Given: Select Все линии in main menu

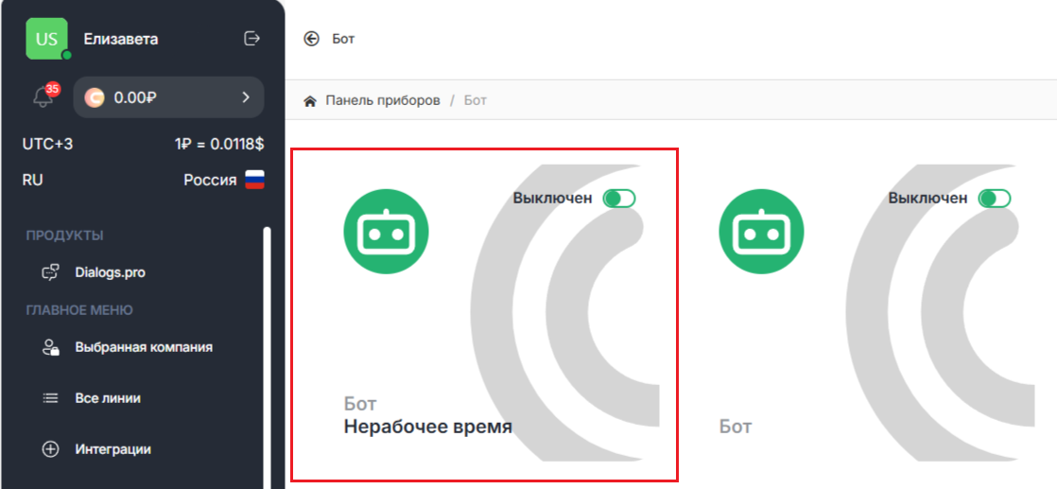Looking at the screenshot, I should (x=108, y=398).
